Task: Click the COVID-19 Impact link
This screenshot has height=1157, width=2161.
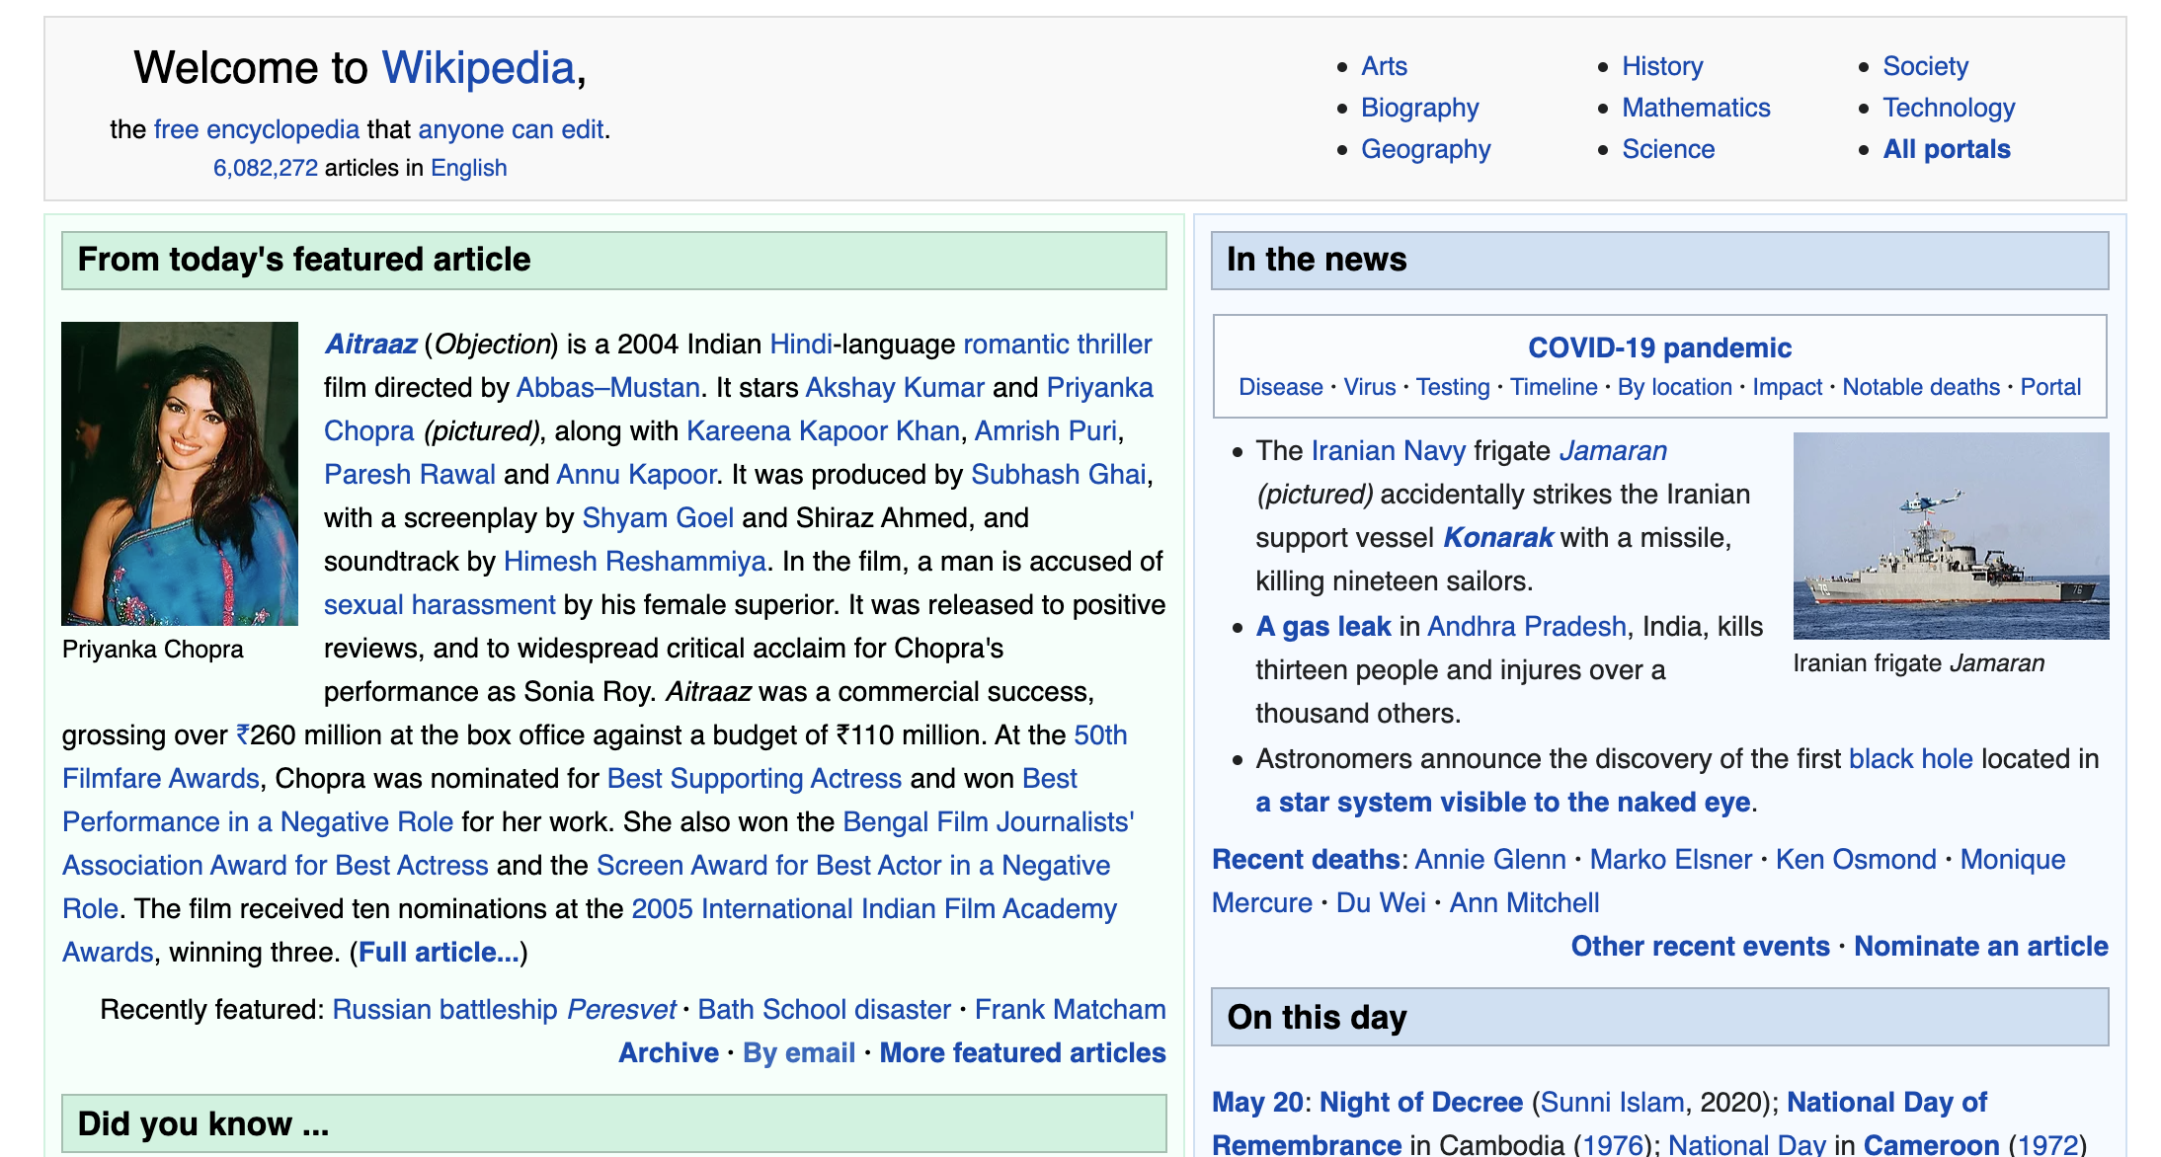Action: click(1787, 388)
